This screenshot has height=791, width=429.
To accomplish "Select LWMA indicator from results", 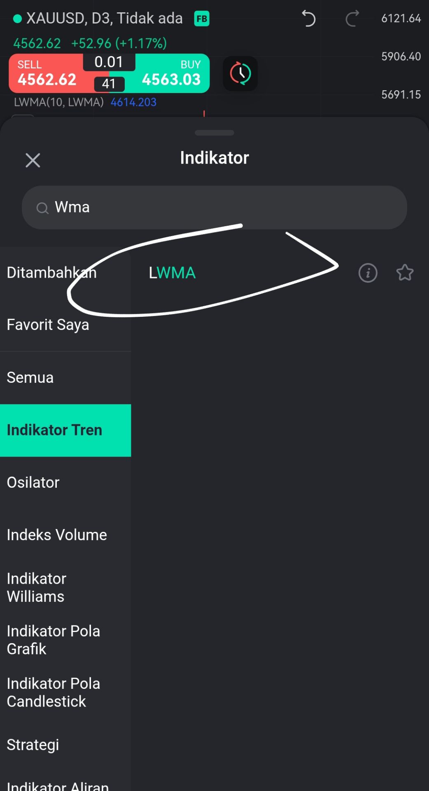I will click(x=172, y=273).
